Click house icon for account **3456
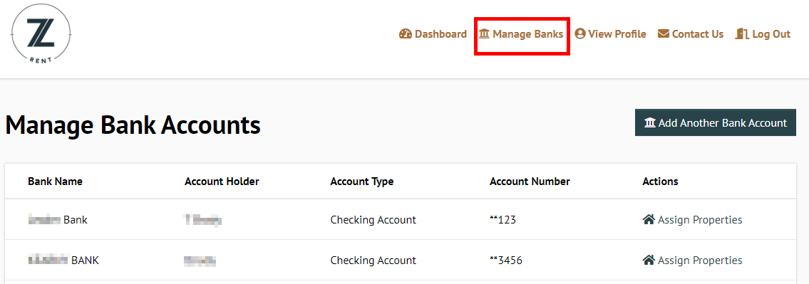This screenshot has height=284, width=809. (x=649, y=260)
